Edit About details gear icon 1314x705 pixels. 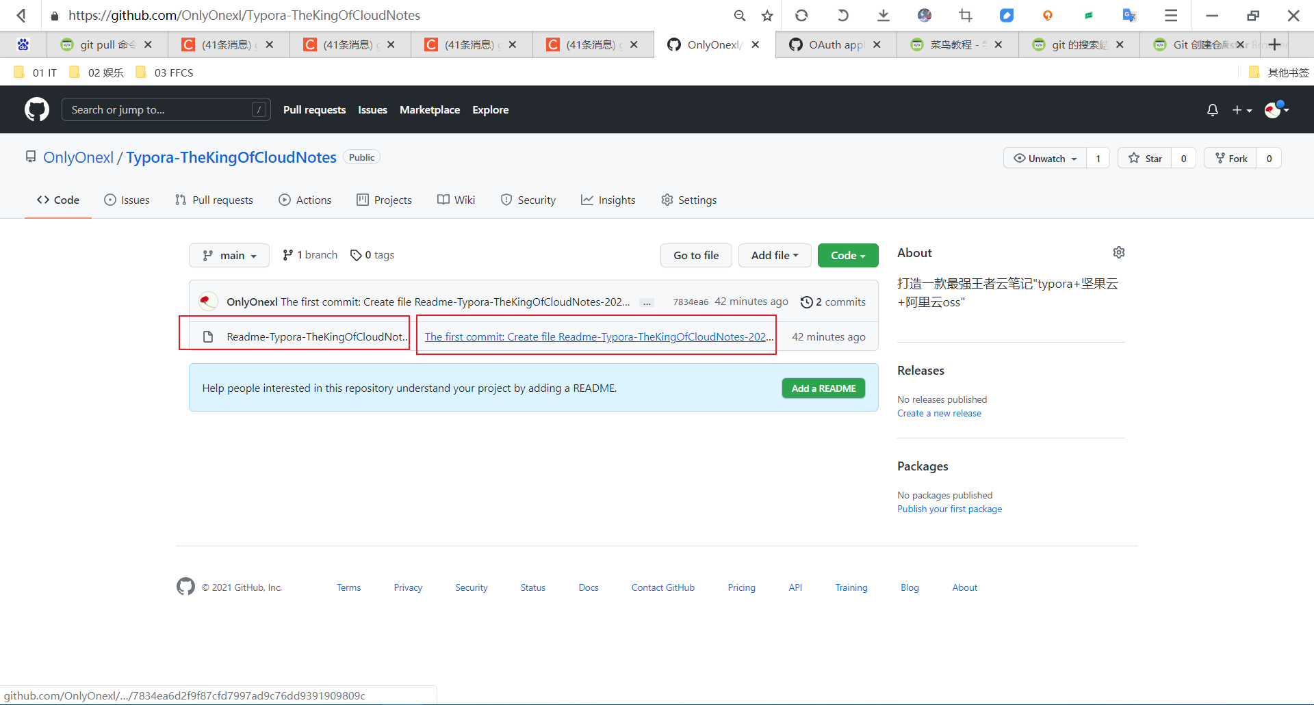click(1119, 252)
